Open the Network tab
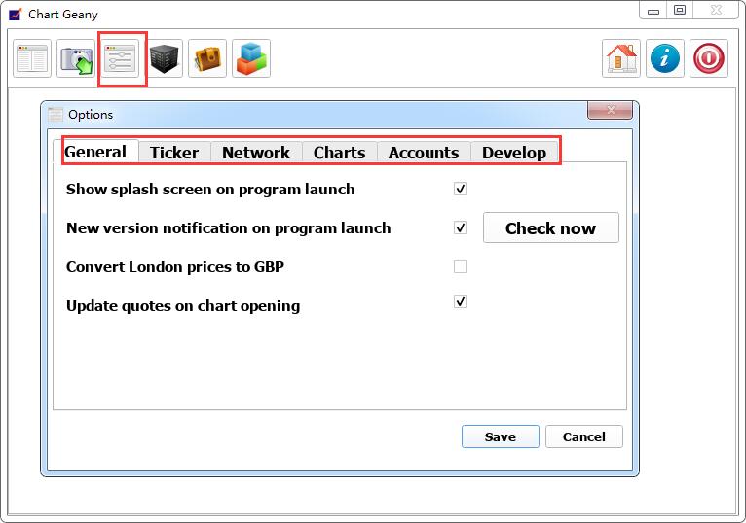Image resolution: width=746 pixels, height=523 pixels. tap(256, 153)
